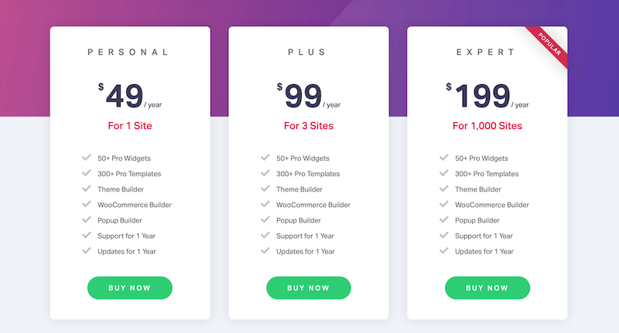Click the EXPERT plan heading
Image resolution: width=619 pixels, height=333 pixels.
click(x=486, y=52)
